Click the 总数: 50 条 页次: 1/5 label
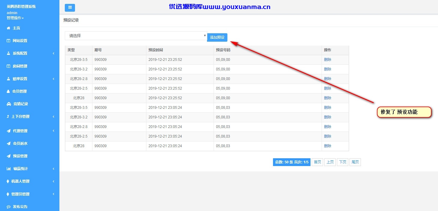The height and width of the screenshot is (211, 438). coord(292,162)
